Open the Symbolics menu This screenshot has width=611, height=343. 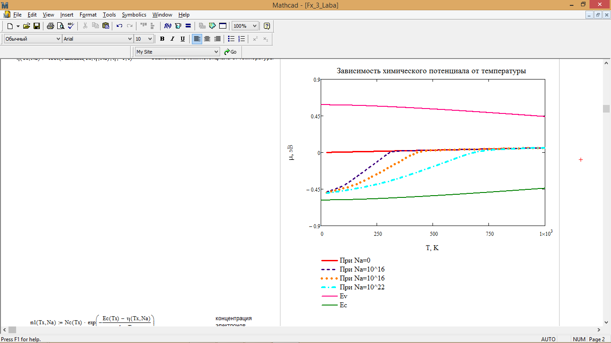[134, 15]
